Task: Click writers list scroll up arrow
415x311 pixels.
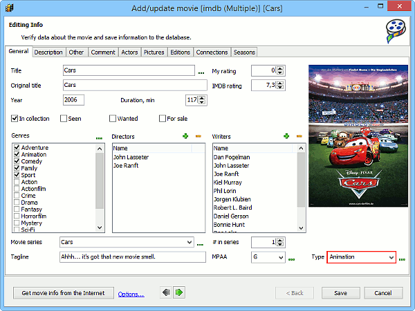Action: (301, 148)
